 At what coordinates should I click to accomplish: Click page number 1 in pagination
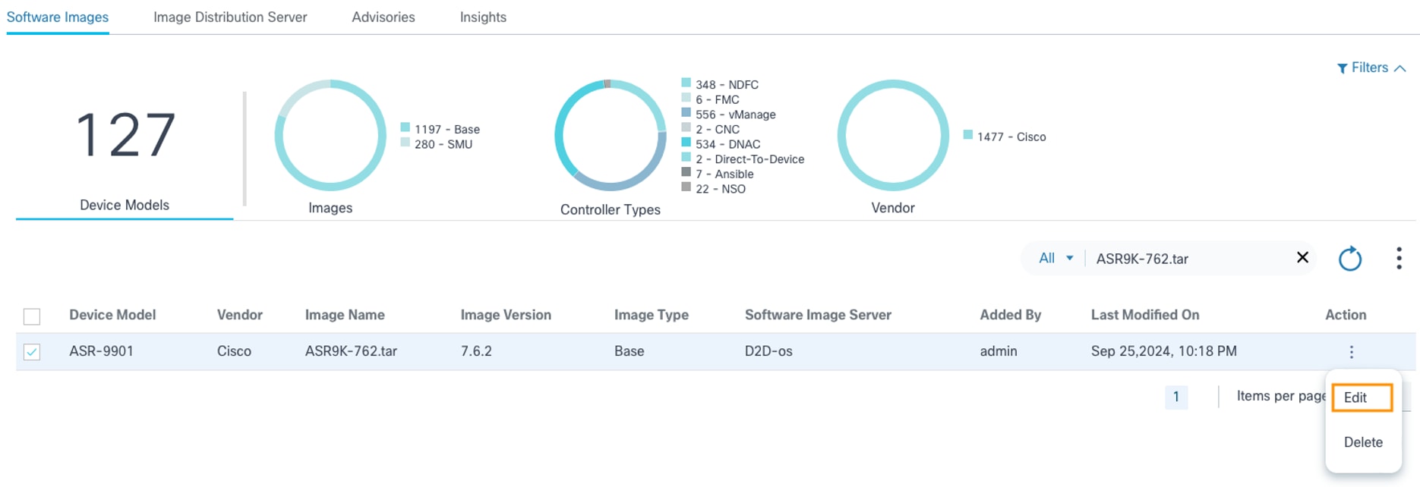click(x=1175, y=397)
